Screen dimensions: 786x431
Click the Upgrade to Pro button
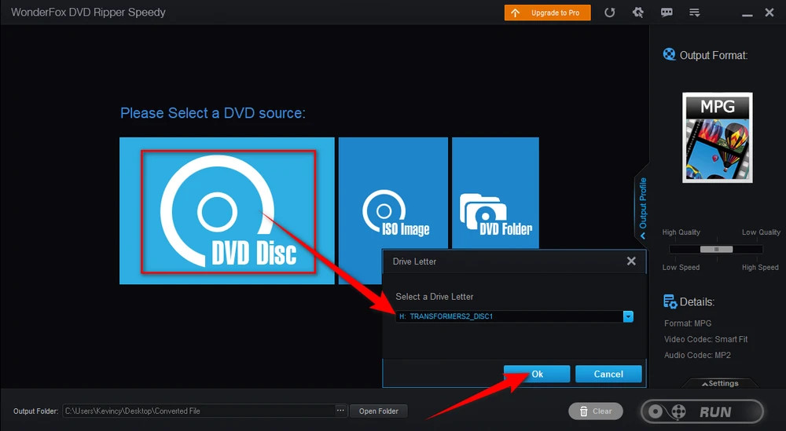(x=547, y=13)
